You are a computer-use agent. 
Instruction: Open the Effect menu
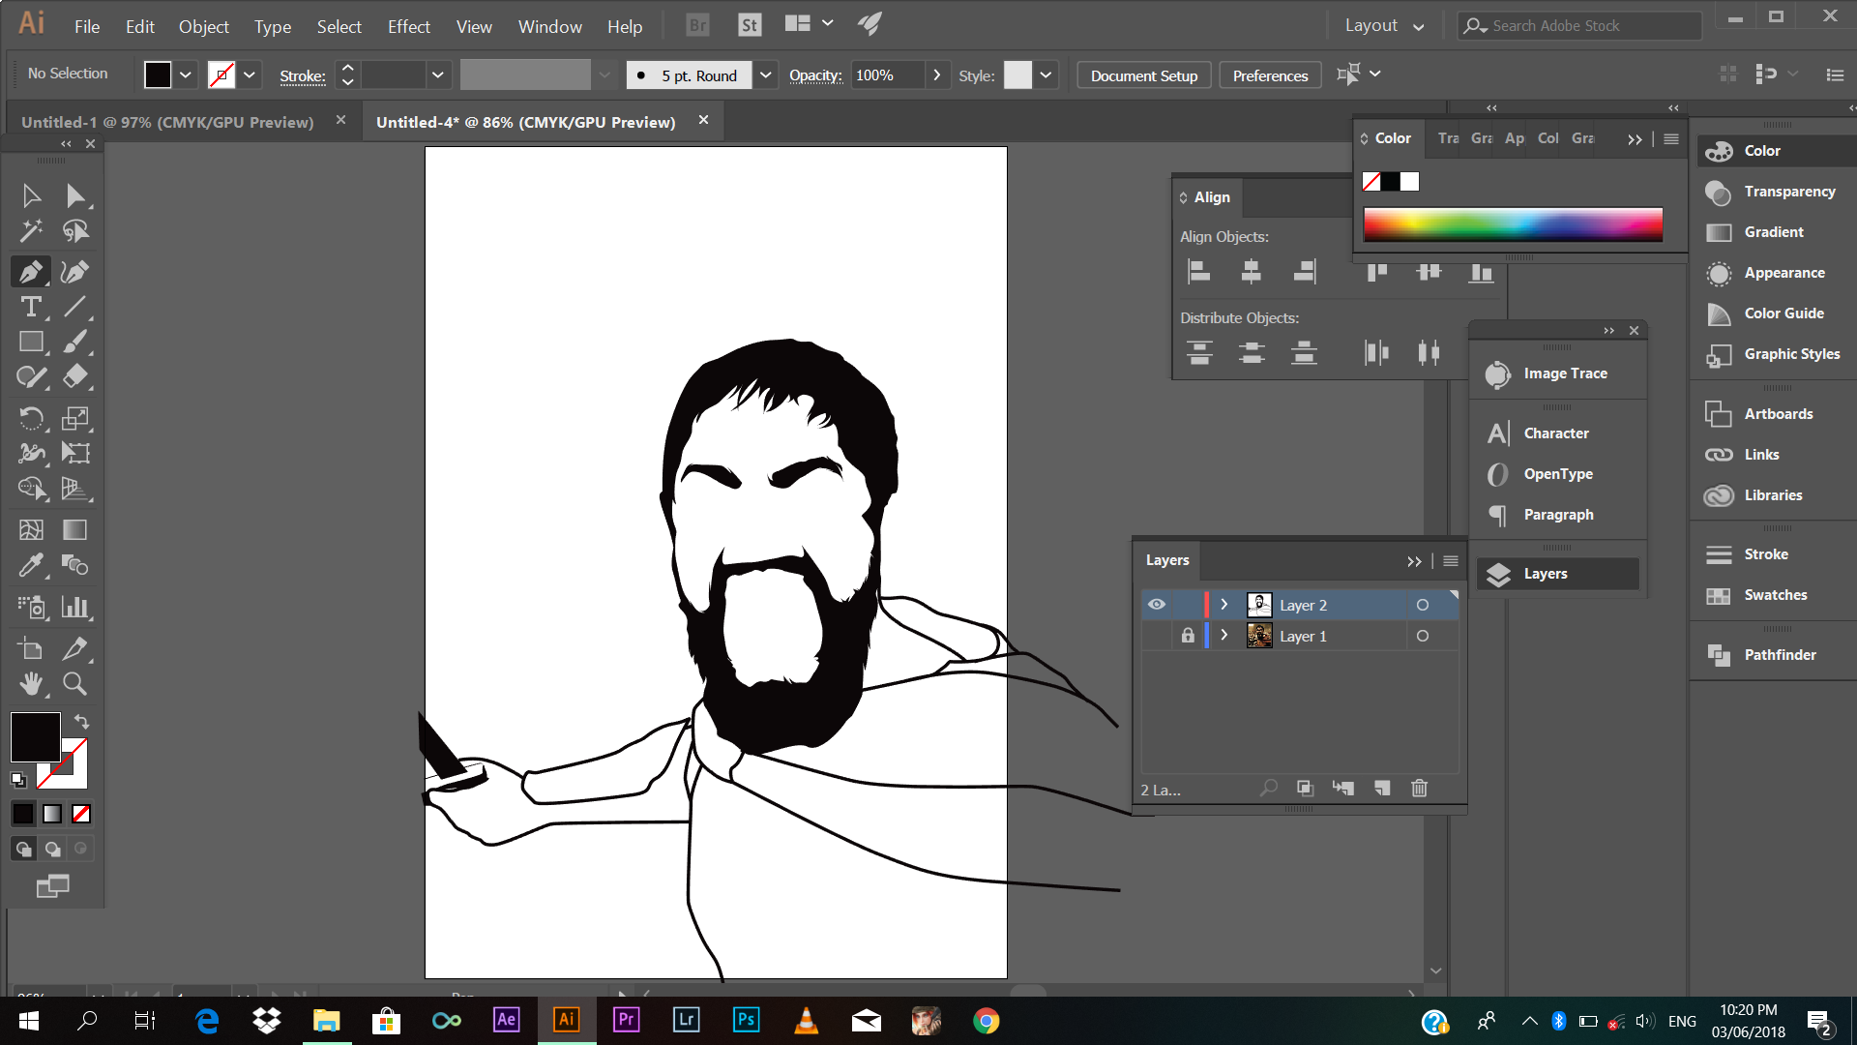408,27
